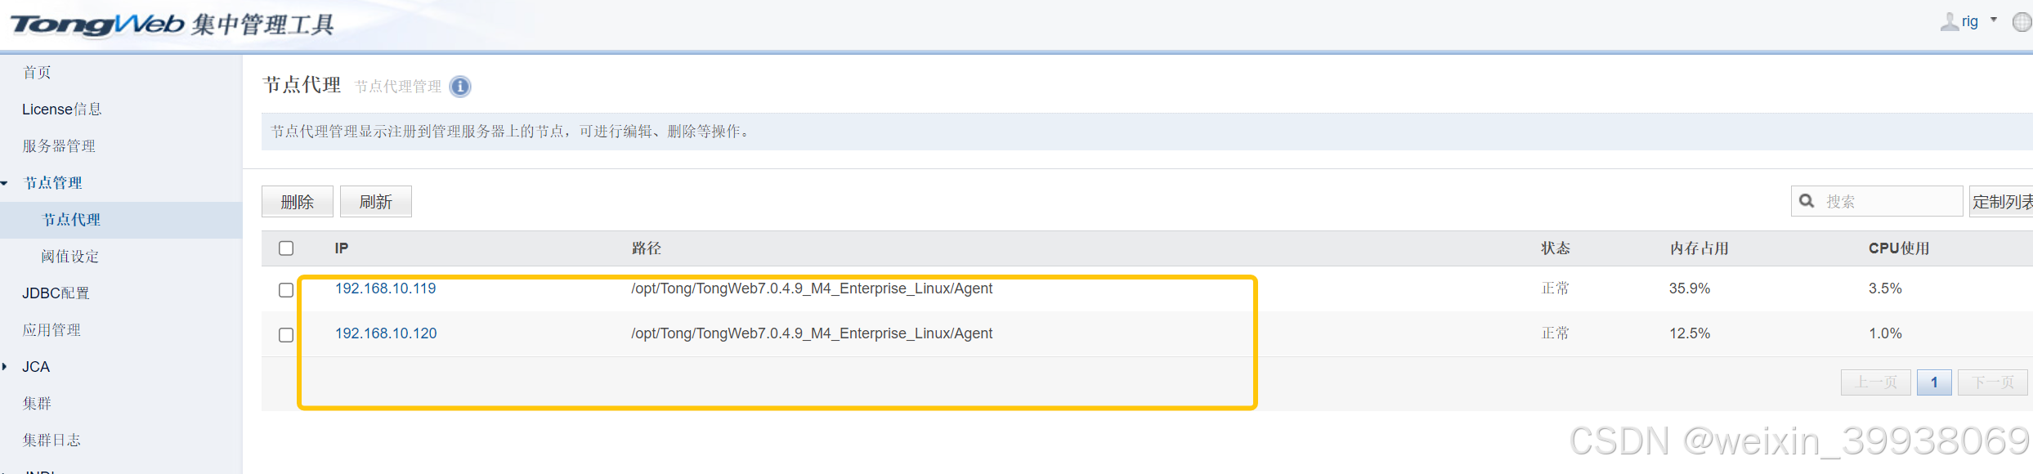Image resolution: width=2033 pixels, height=474 pixels.
Task: Click the 上一页 pagination button
Action: 1876,382
